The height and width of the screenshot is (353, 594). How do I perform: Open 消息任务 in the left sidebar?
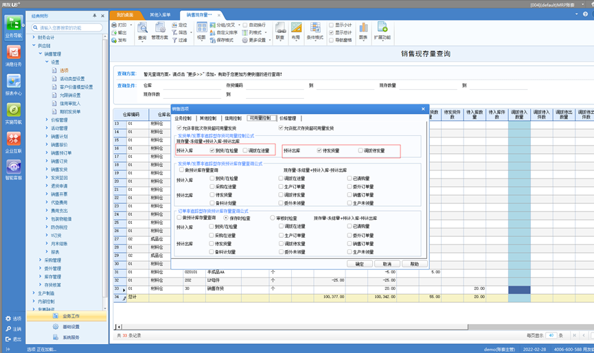pyautogui.click(x=13, y=56)
